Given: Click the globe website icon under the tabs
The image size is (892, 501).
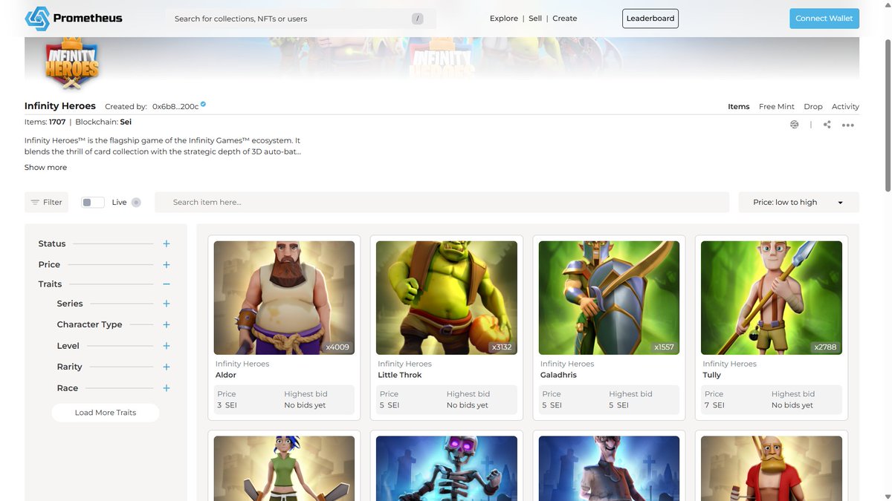Looking at the screenshot, I should (x=795, y=125).
